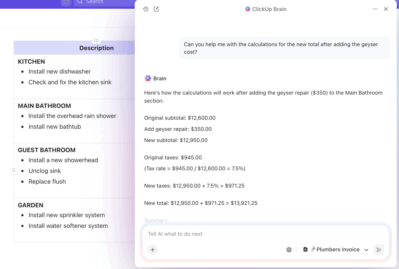Viewport: 399px width, 269px height.
Task: Click the user's geyser cost question bubble
Action: (x=285, y=48)
